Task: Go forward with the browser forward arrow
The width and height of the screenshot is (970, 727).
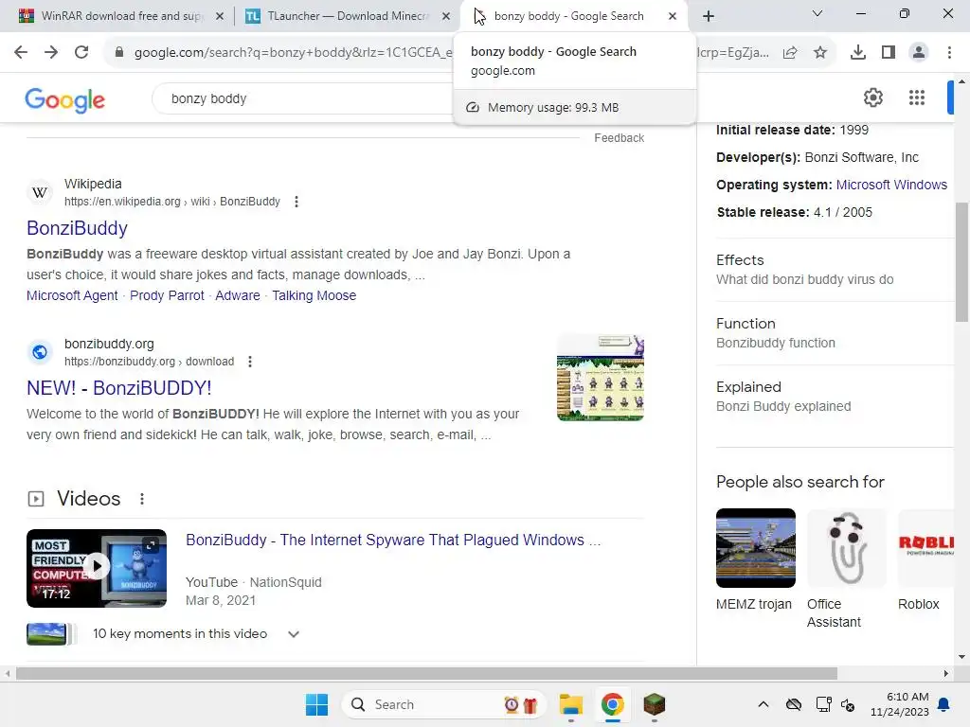Action: 51,53
